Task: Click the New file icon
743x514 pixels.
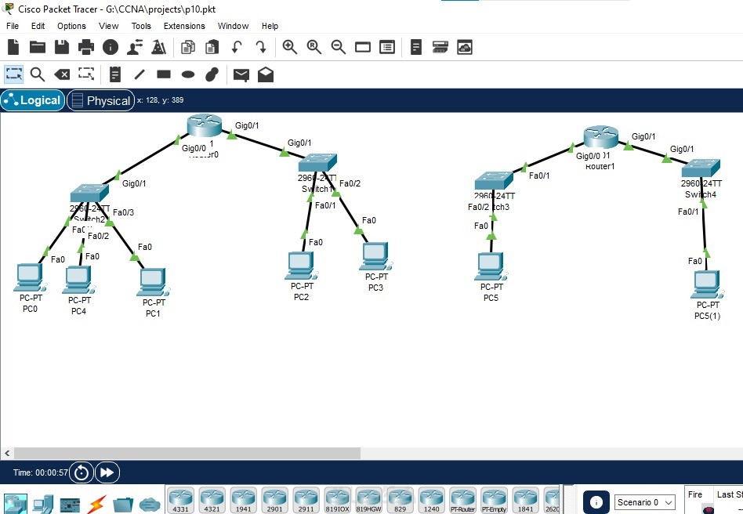Action: click(14, 47)
